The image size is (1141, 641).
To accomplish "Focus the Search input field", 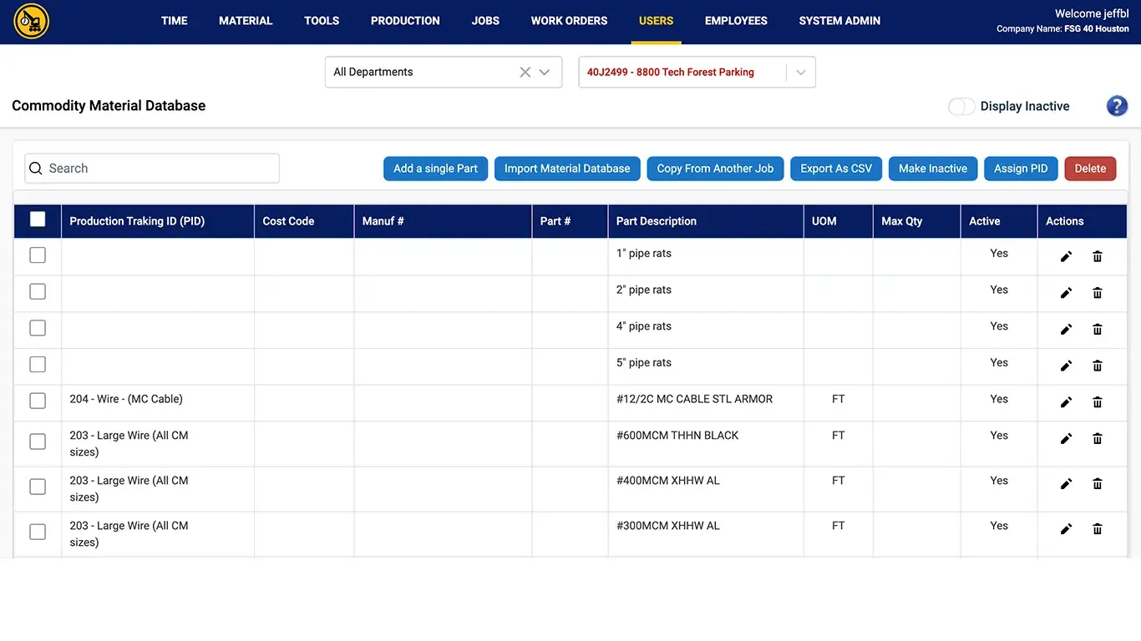I will pos(159,169).
